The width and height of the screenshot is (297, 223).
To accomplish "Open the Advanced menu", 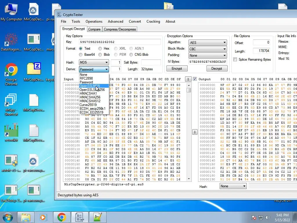I will (x=115, y=21).
